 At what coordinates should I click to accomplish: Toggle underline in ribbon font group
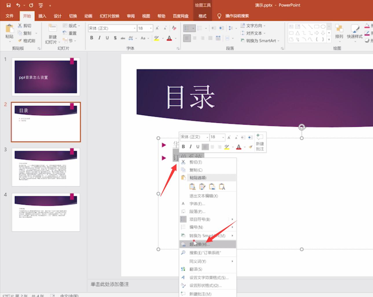pyautogui.click(x=107, y=38)
